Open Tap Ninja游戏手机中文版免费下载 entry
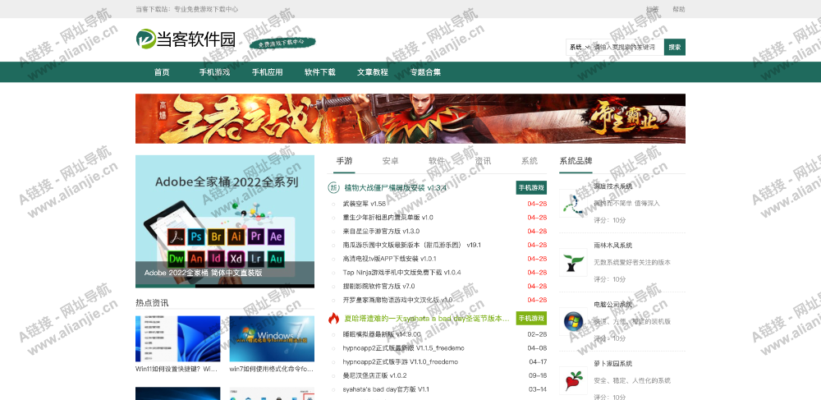The width and height of the screenshot is (821, 400). pos(402,272)
